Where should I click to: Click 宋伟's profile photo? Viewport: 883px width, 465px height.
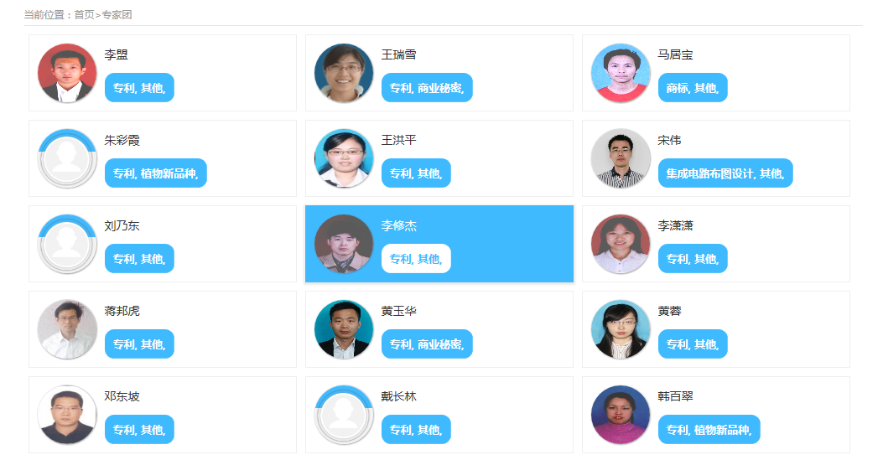pyautogui.click(x=621, y=159)
